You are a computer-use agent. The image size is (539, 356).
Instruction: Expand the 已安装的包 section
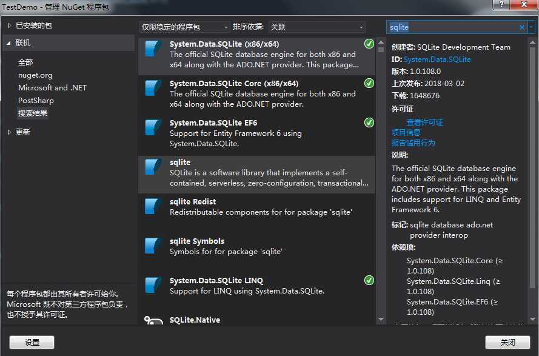coord(9,25)
